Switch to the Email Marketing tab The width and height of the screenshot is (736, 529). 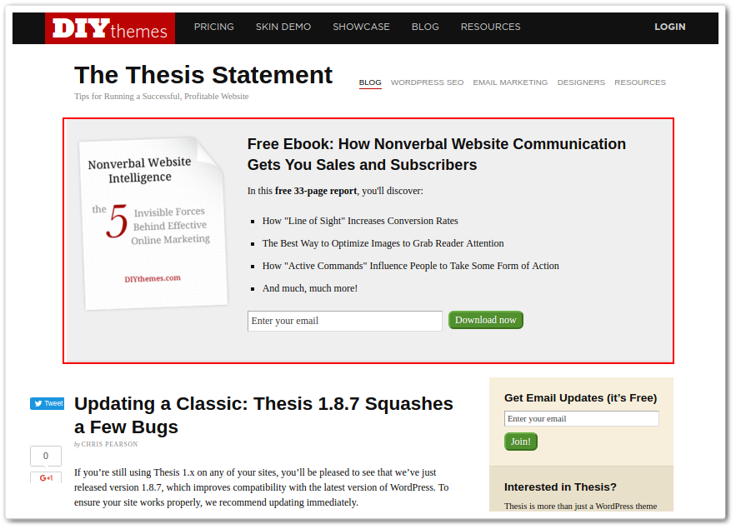point(510,82)
